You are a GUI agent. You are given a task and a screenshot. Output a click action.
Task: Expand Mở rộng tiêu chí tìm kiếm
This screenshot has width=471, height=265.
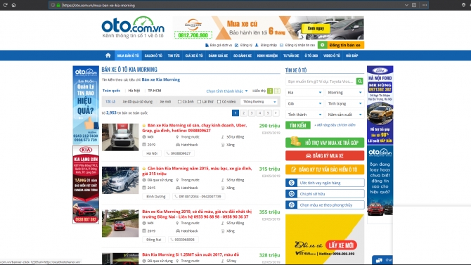(x=335, y=125)
